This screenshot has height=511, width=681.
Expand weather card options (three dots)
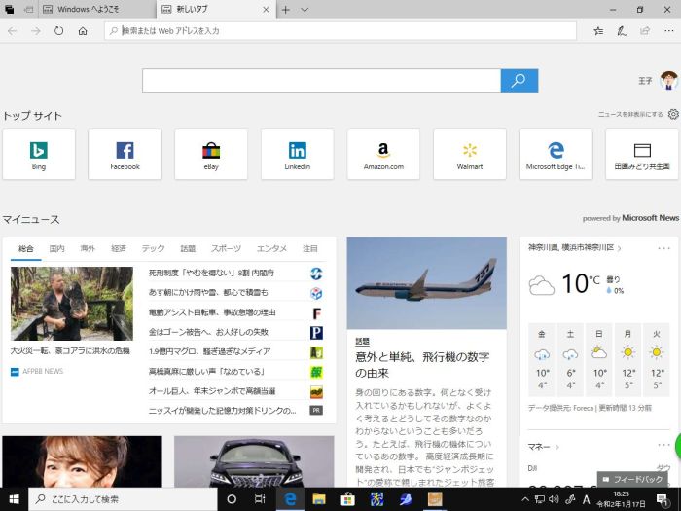tap(665, 248)
